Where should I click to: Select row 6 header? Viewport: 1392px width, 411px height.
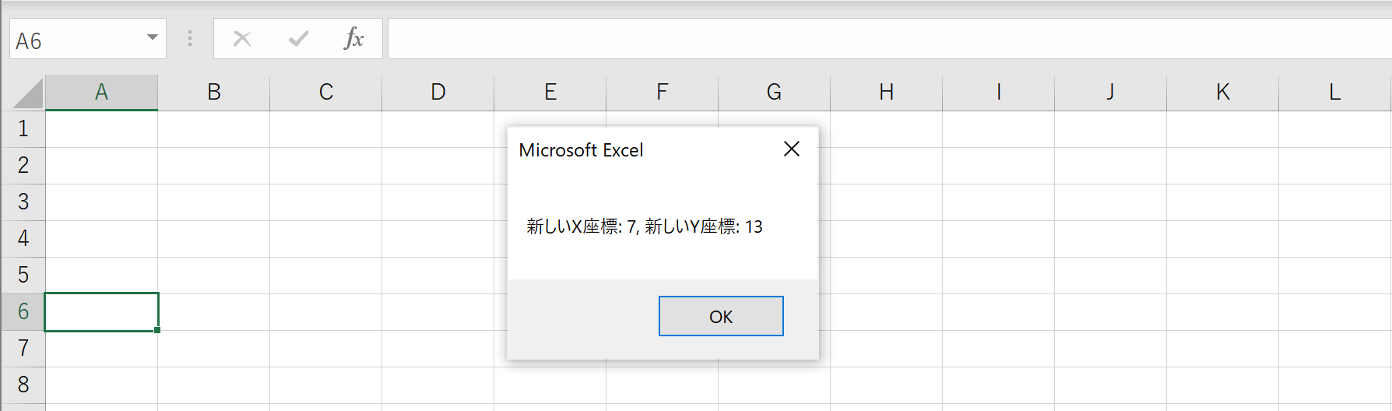pyautogui.click(x=23, y=312)
